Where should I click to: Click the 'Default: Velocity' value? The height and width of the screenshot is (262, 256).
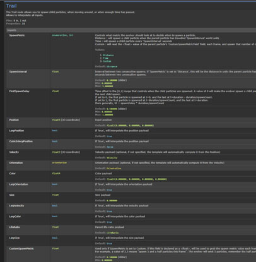click(x=106, y=158)
